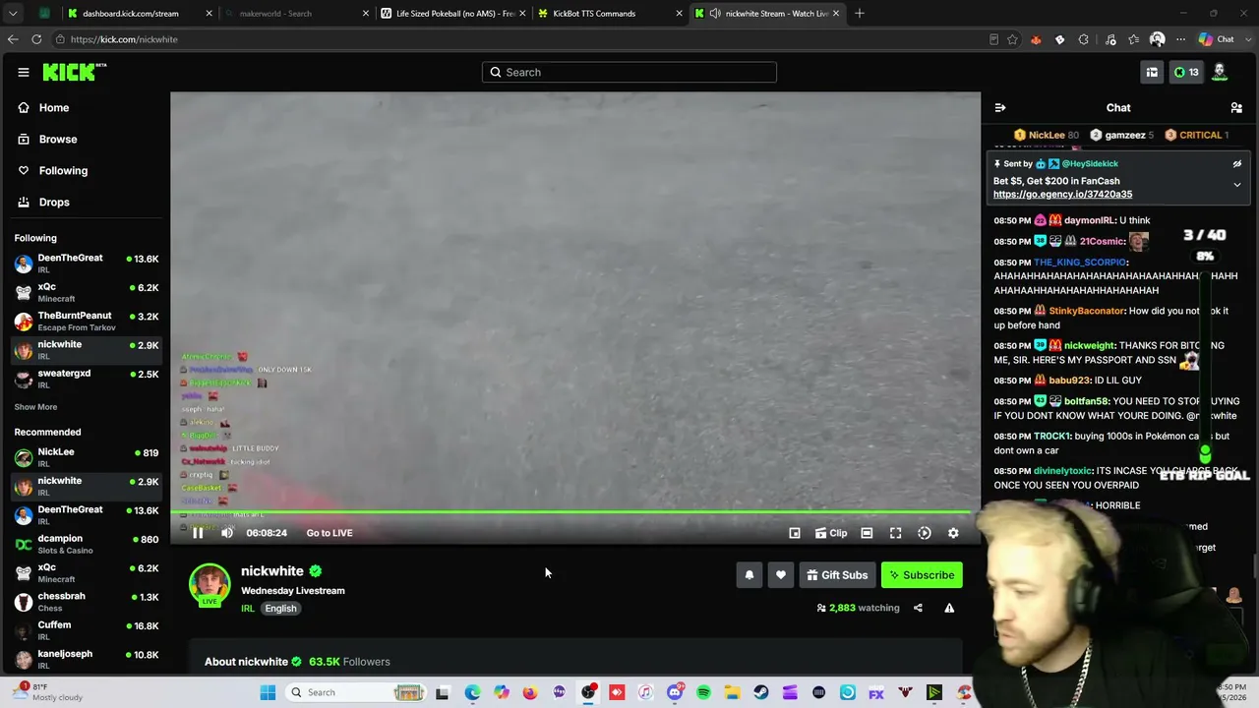Open the Copilot Chat button in browser
The height and width of the screenshot is (708, 1259).
point(1217,39)
